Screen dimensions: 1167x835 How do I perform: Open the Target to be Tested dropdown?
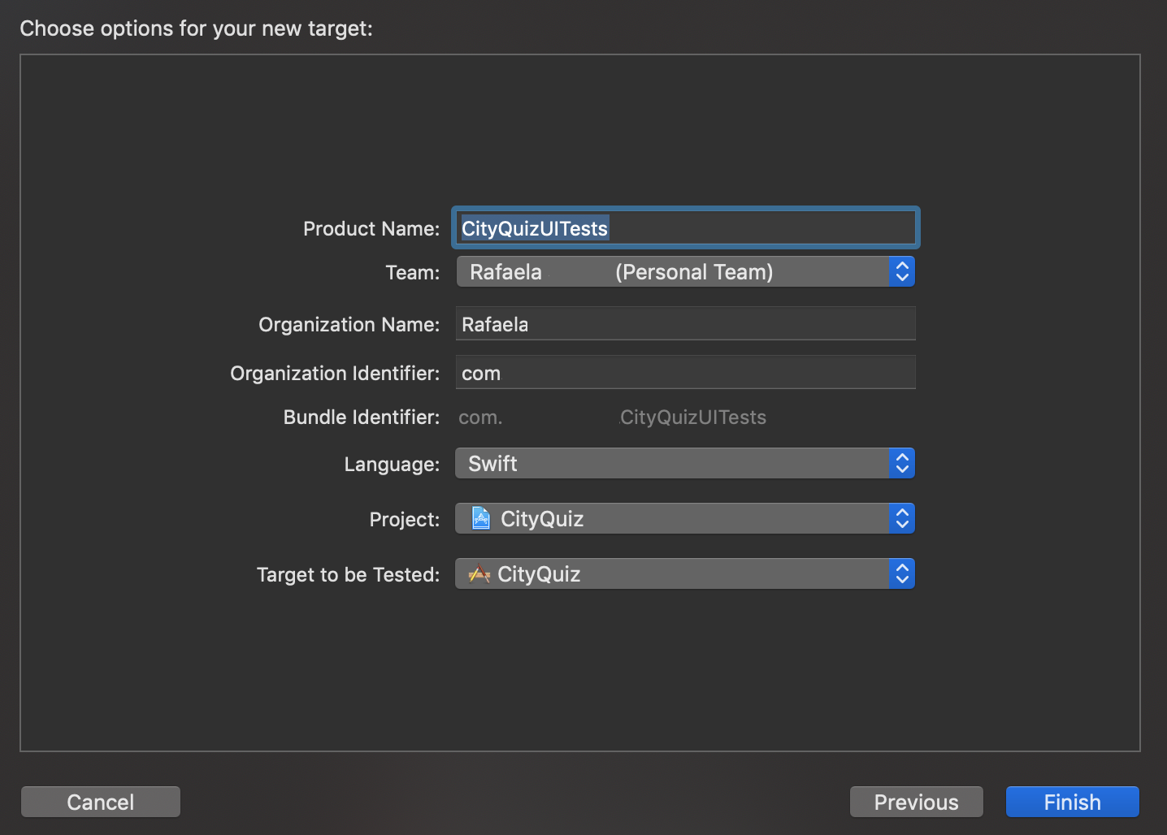point(685,573)
